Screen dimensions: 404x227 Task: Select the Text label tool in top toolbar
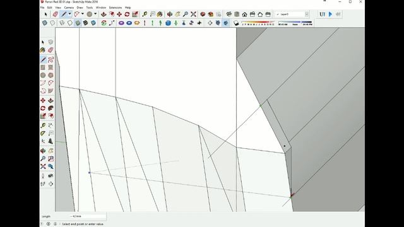coord(152,14)
